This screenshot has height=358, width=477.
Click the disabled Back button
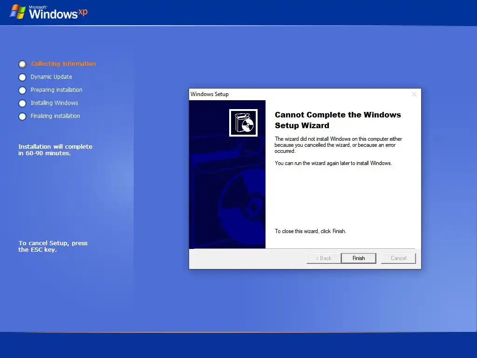coord(323,258)
